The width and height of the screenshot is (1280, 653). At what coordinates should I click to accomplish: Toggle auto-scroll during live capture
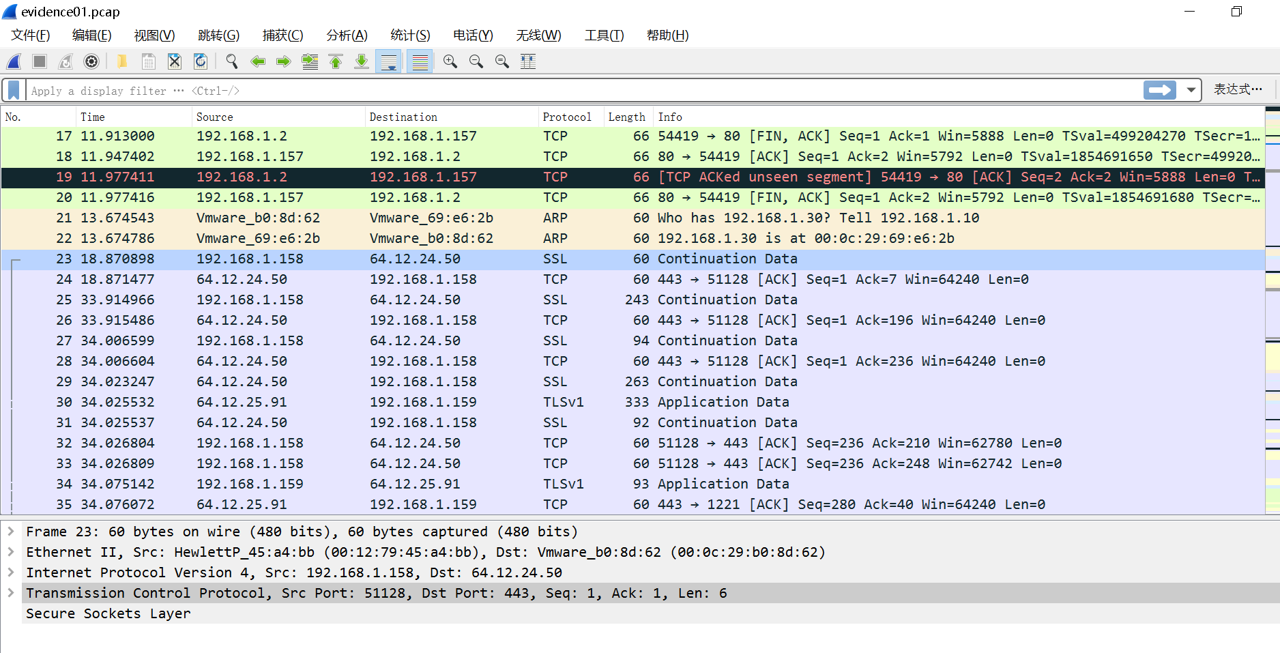pos(389,61)
